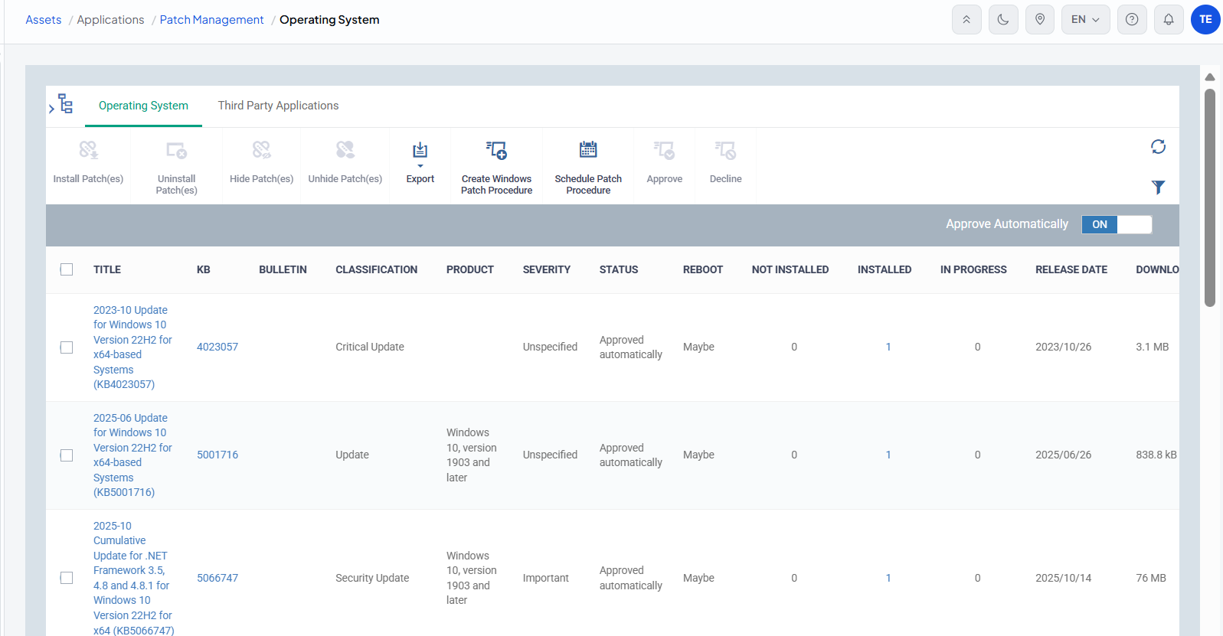Screen dimensions: 1223x636
Task: Click the Install Patch(es) icon
Action: [x=88, y=150]
